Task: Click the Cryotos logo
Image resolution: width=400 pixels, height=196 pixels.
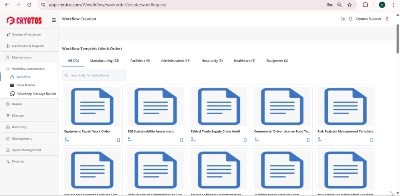Action: [24, 20]
